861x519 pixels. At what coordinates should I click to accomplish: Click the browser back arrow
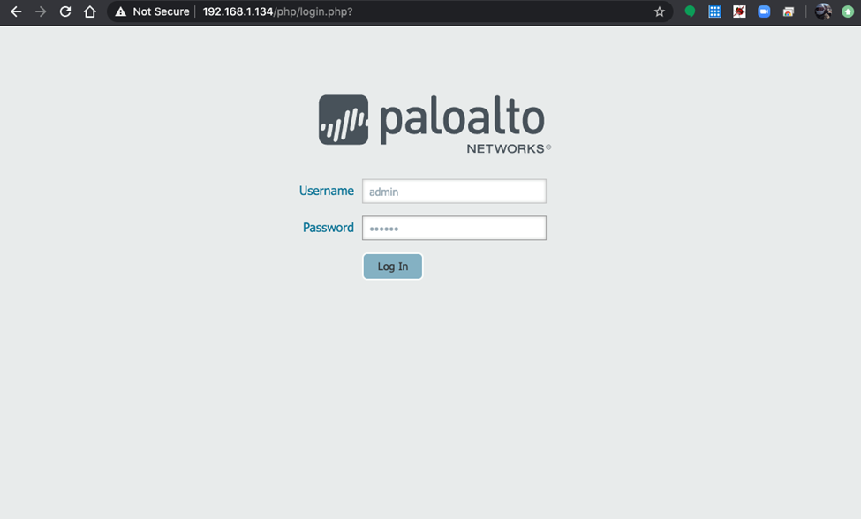(17, 11)
